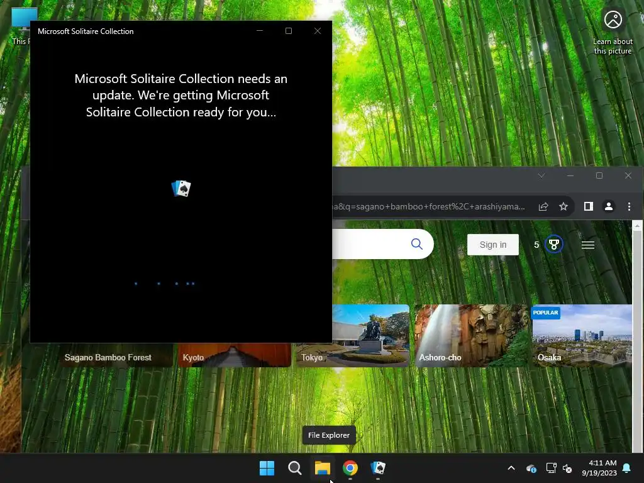
Task: Open the Windows Start menu
Action: tap(267, 468)
